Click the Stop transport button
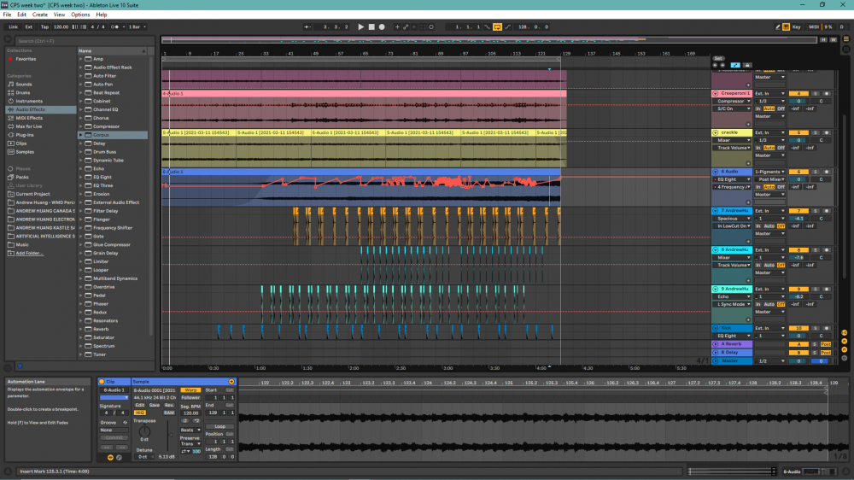This screenshot has height=480, width=854. click(x=371, y=26)
